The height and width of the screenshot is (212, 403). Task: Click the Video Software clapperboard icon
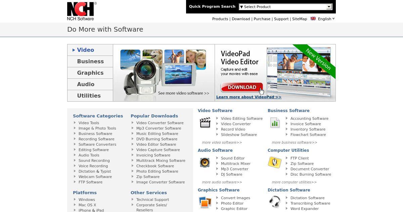click(x=205, y=123)
